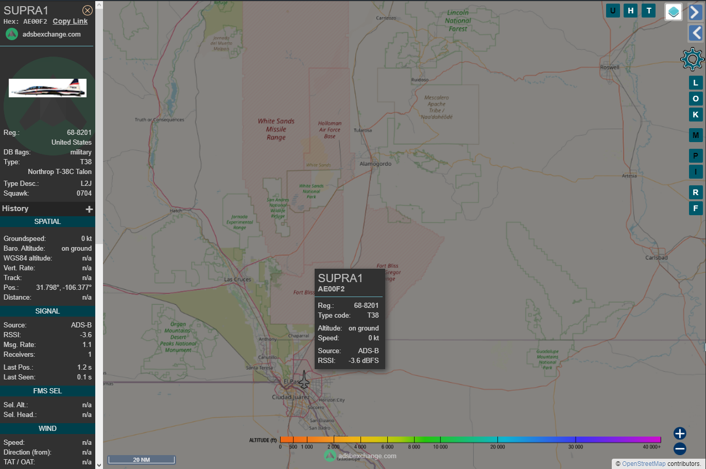Toggle the I map option button
This screenshot has width=706, height=469.
[696, 172]
